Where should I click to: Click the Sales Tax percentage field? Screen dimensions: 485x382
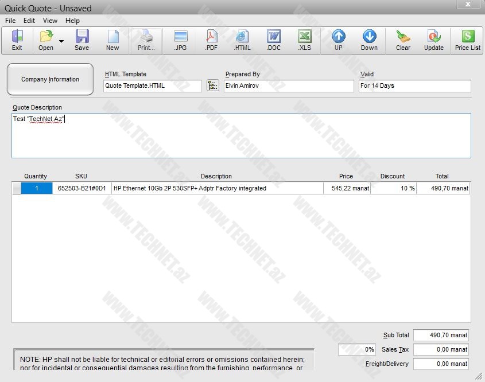[357, 349]
